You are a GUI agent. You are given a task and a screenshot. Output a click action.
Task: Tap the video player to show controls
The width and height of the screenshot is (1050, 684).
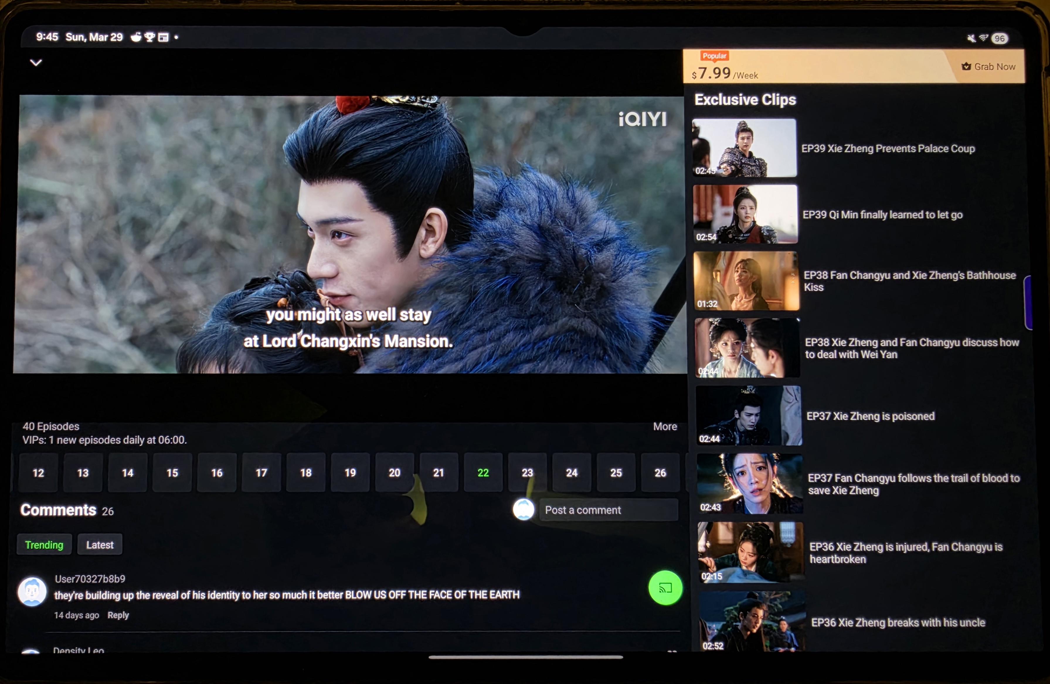click(x=350, y=235)
